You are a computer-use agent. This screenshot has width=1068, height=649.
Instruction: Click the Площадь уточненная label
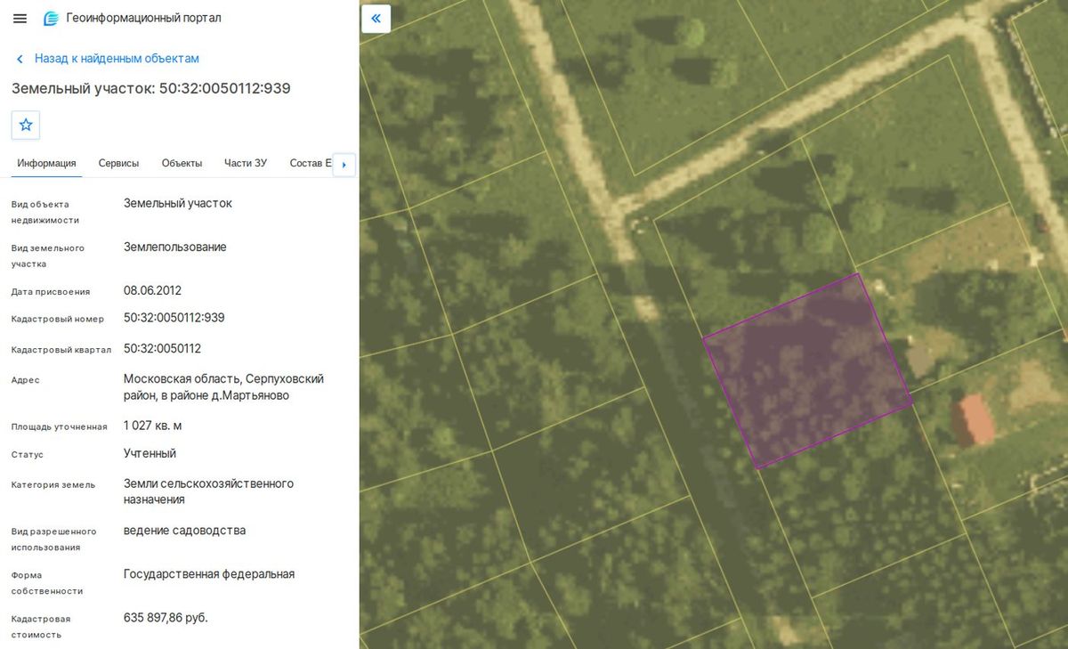[60, 427]
